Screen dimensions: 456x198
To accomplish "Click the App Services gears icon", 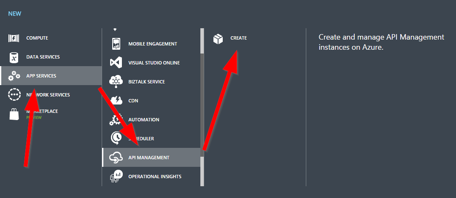I will pyautogui.click(x=13, y=76).
